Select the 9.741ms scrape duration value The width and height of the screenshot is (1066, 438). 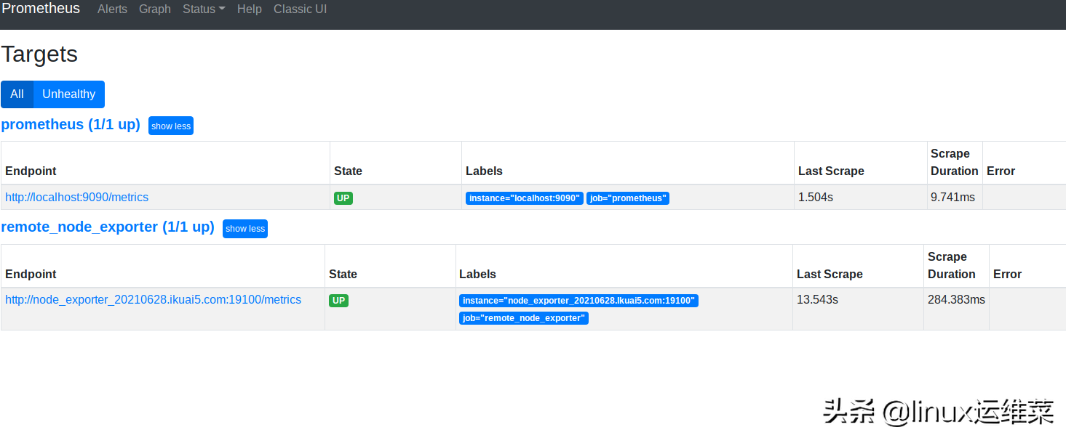click(x=952, y=197)
